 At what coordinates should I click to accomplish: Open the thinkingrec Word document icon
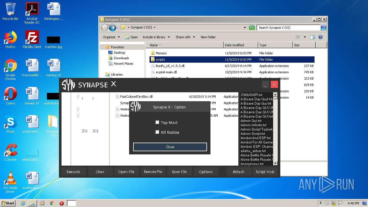point(53,11)
